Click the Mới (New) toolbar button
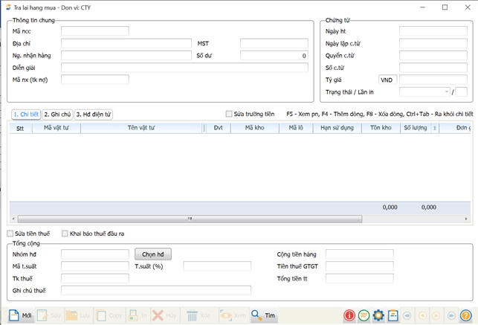This screenshot has width=478, height=325. (20, 315)
